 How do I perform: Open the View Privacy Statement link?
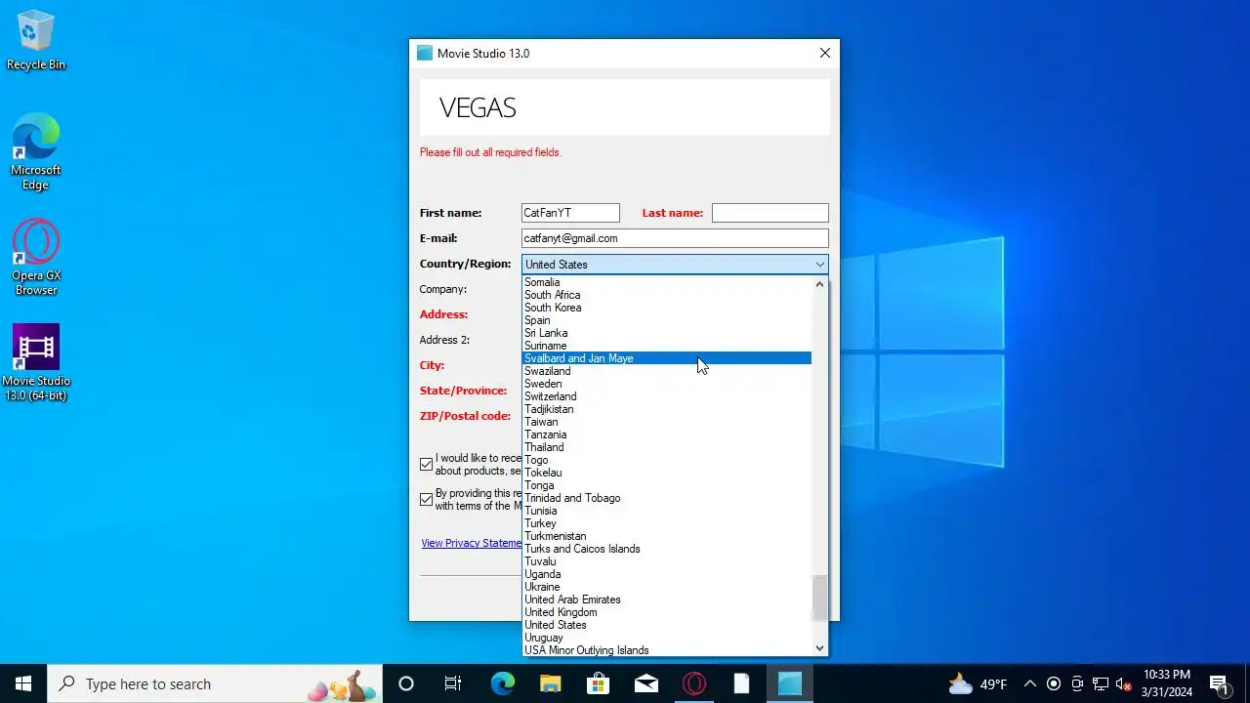point(472,543)
